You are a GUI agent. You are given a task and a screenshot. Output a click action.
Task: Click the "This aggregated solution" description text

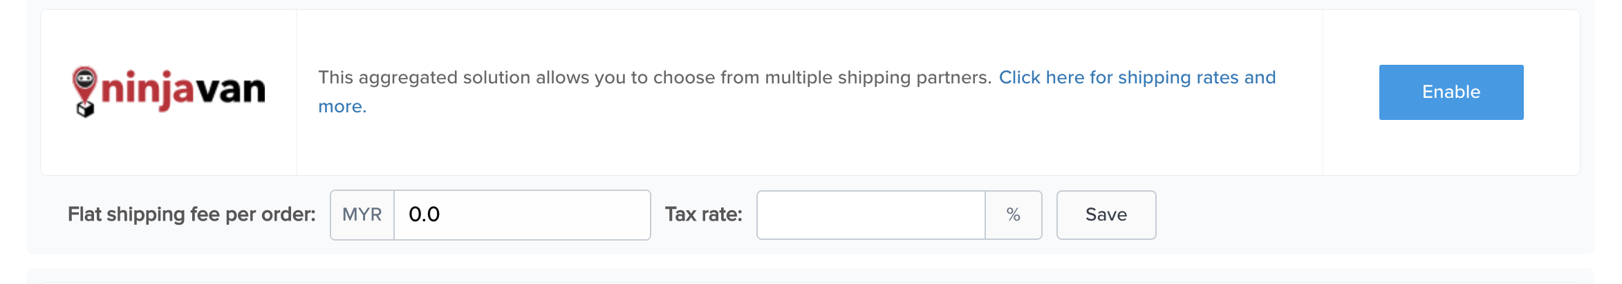pyautogui.click(x=422, y=77)
